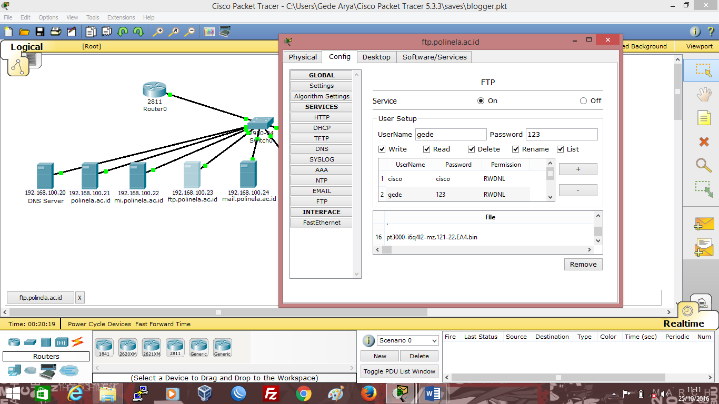This screenshot has height=404, width=719.
Task: Remove the selected FTP user with minus button
Action: [x=578, y=190]
